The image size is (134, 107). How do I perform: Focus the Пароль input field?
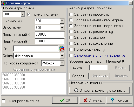(98, 68)
